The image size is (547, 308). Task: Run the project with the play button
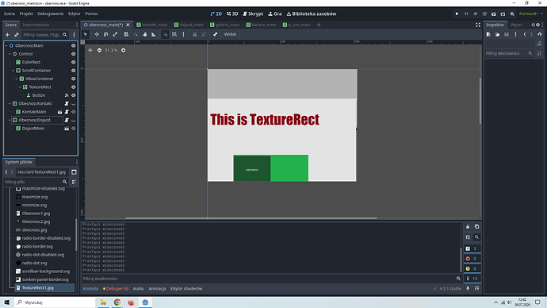point(457,14)
